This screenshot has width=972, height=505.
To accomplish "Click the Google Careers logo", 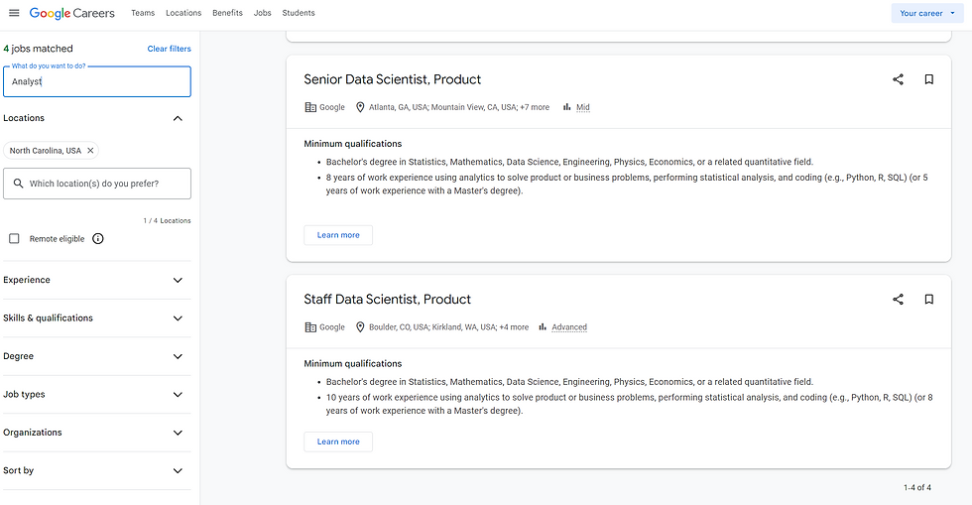I will click(x=71, y=13).
